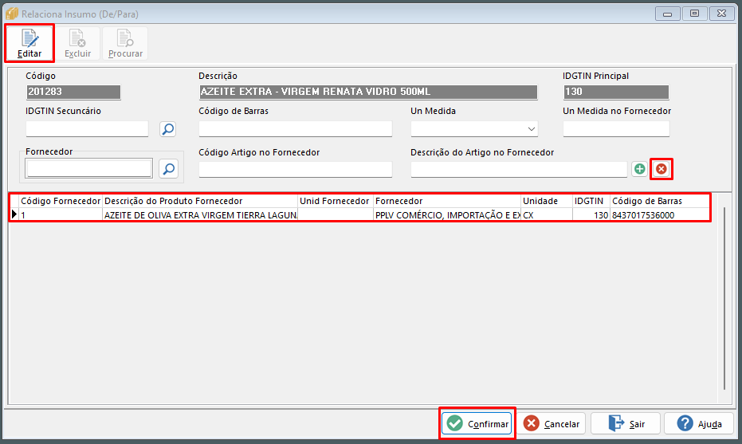
Task: Click the window title bar app icon
Action: pyautogui.click(x=12, y=14)
